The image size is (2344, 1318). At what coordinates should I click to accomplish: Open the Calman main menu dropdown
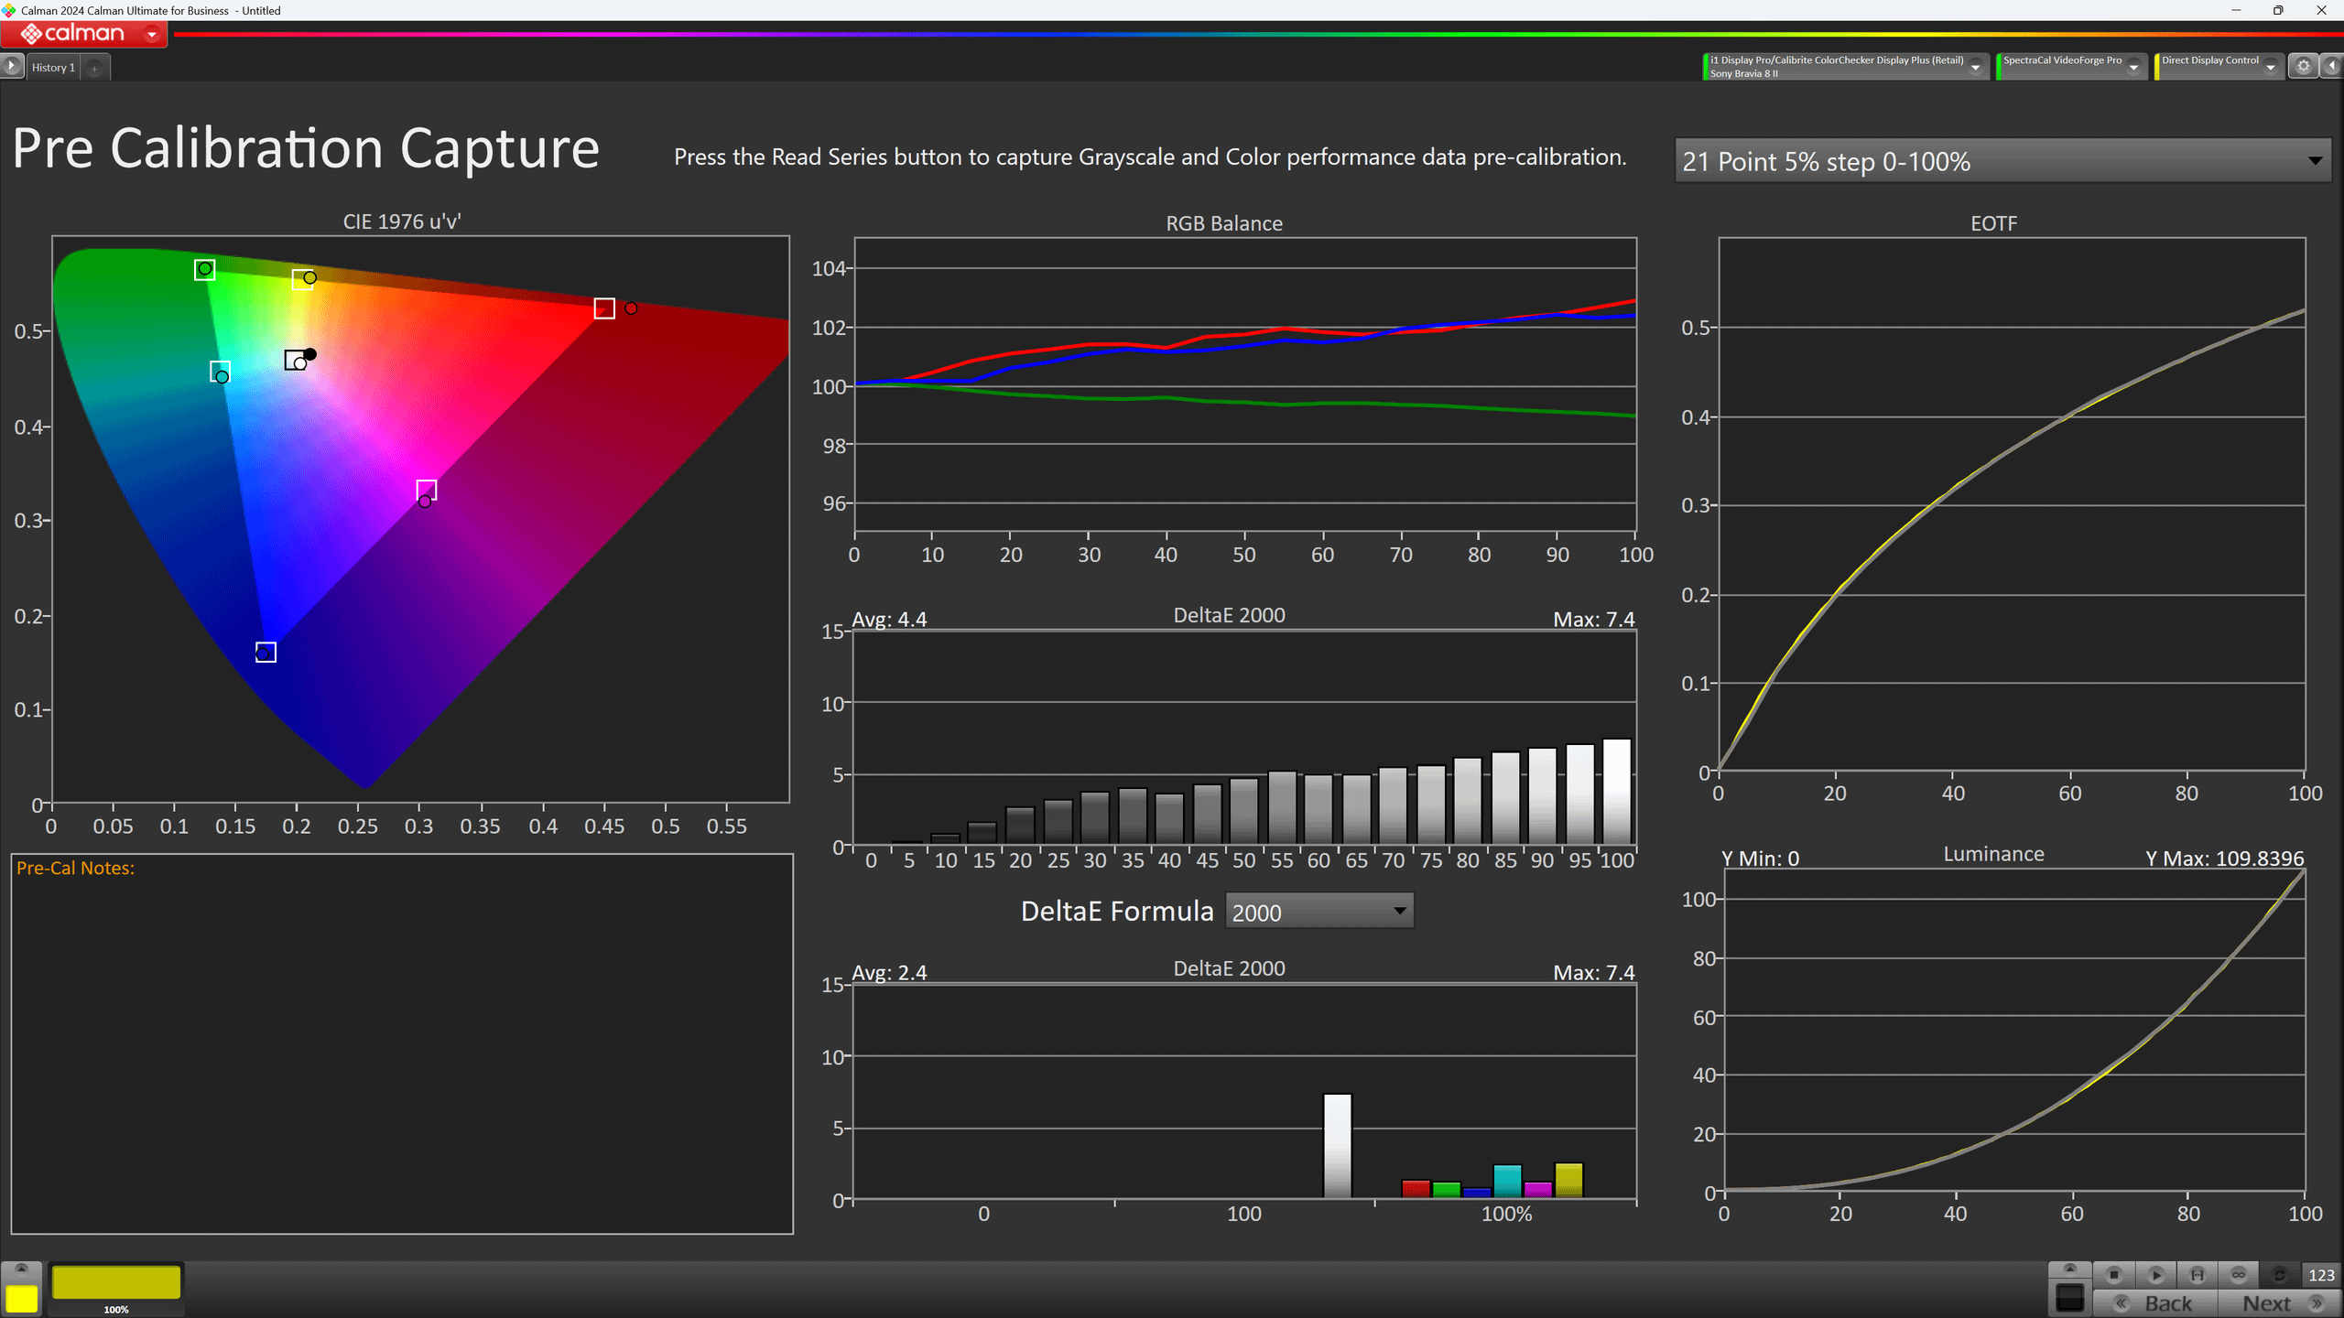[152, 35]
